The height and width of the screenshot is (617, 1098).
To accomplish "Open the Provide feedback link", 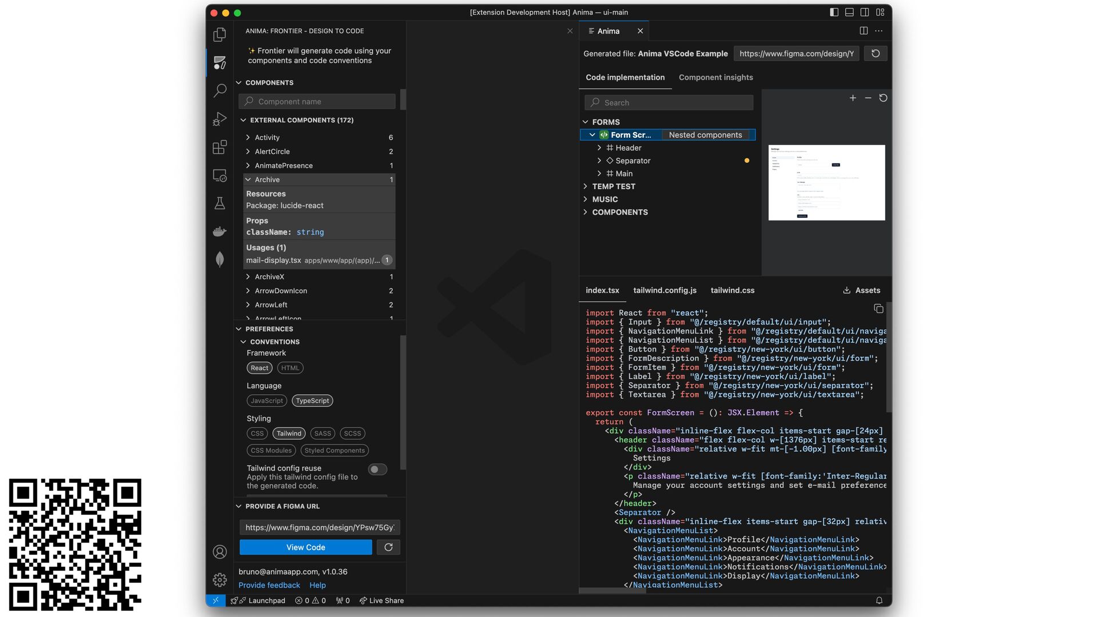I will click(x=269, y=585).
